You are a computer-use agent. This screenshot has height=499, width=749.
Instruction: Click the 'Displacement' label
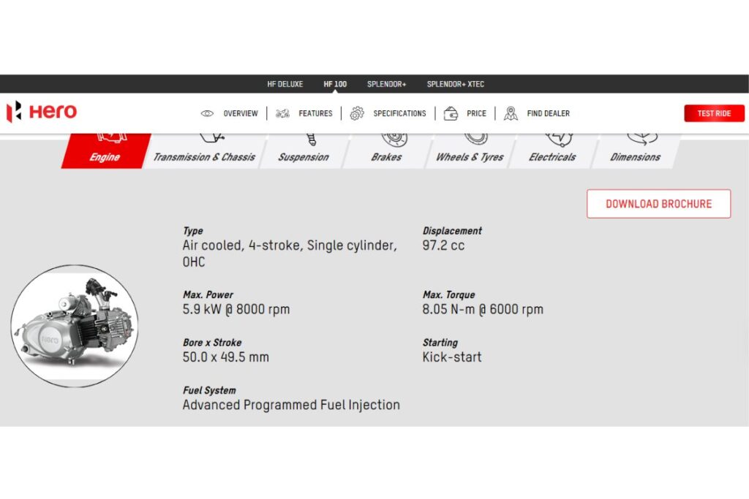coord(452,231)
